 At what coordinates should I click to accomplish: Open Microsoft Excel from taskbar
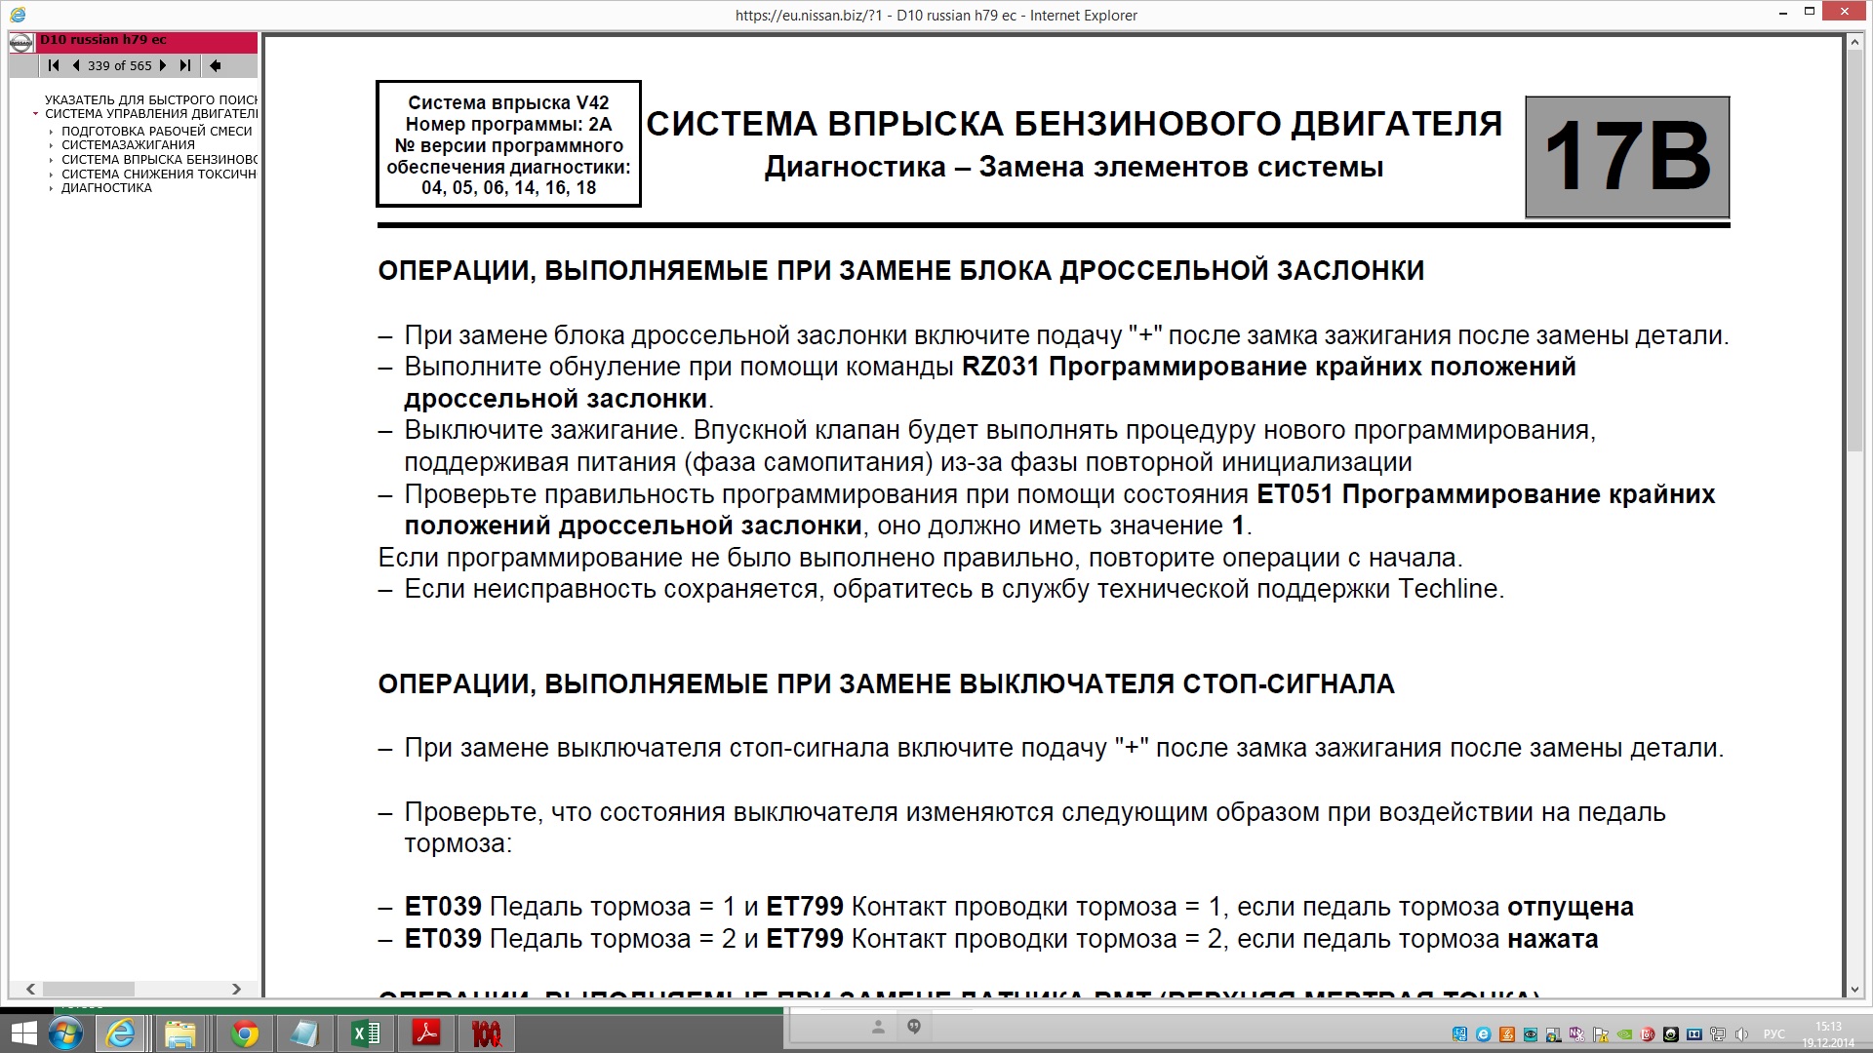click(366, 1033)
